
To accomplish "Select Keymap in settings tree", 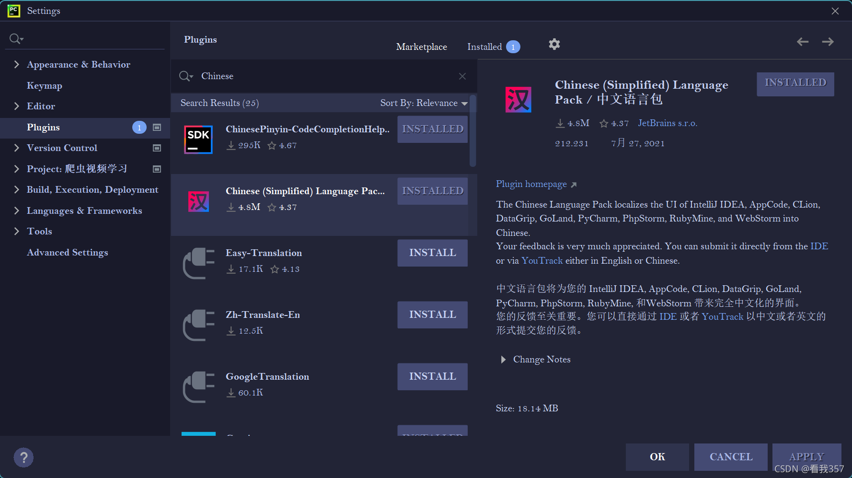I will click(x=45, y=86).
